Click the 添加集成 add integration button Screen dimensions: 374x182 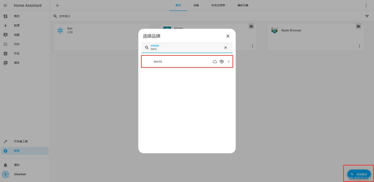pos(359,174)
